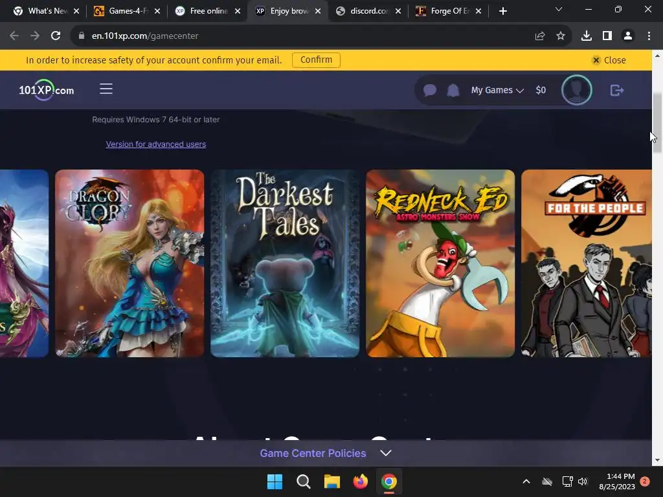Click the Confirm email button
Viewport: 663px width, 497px height.
pyautogui.click(x=316, y=60)
